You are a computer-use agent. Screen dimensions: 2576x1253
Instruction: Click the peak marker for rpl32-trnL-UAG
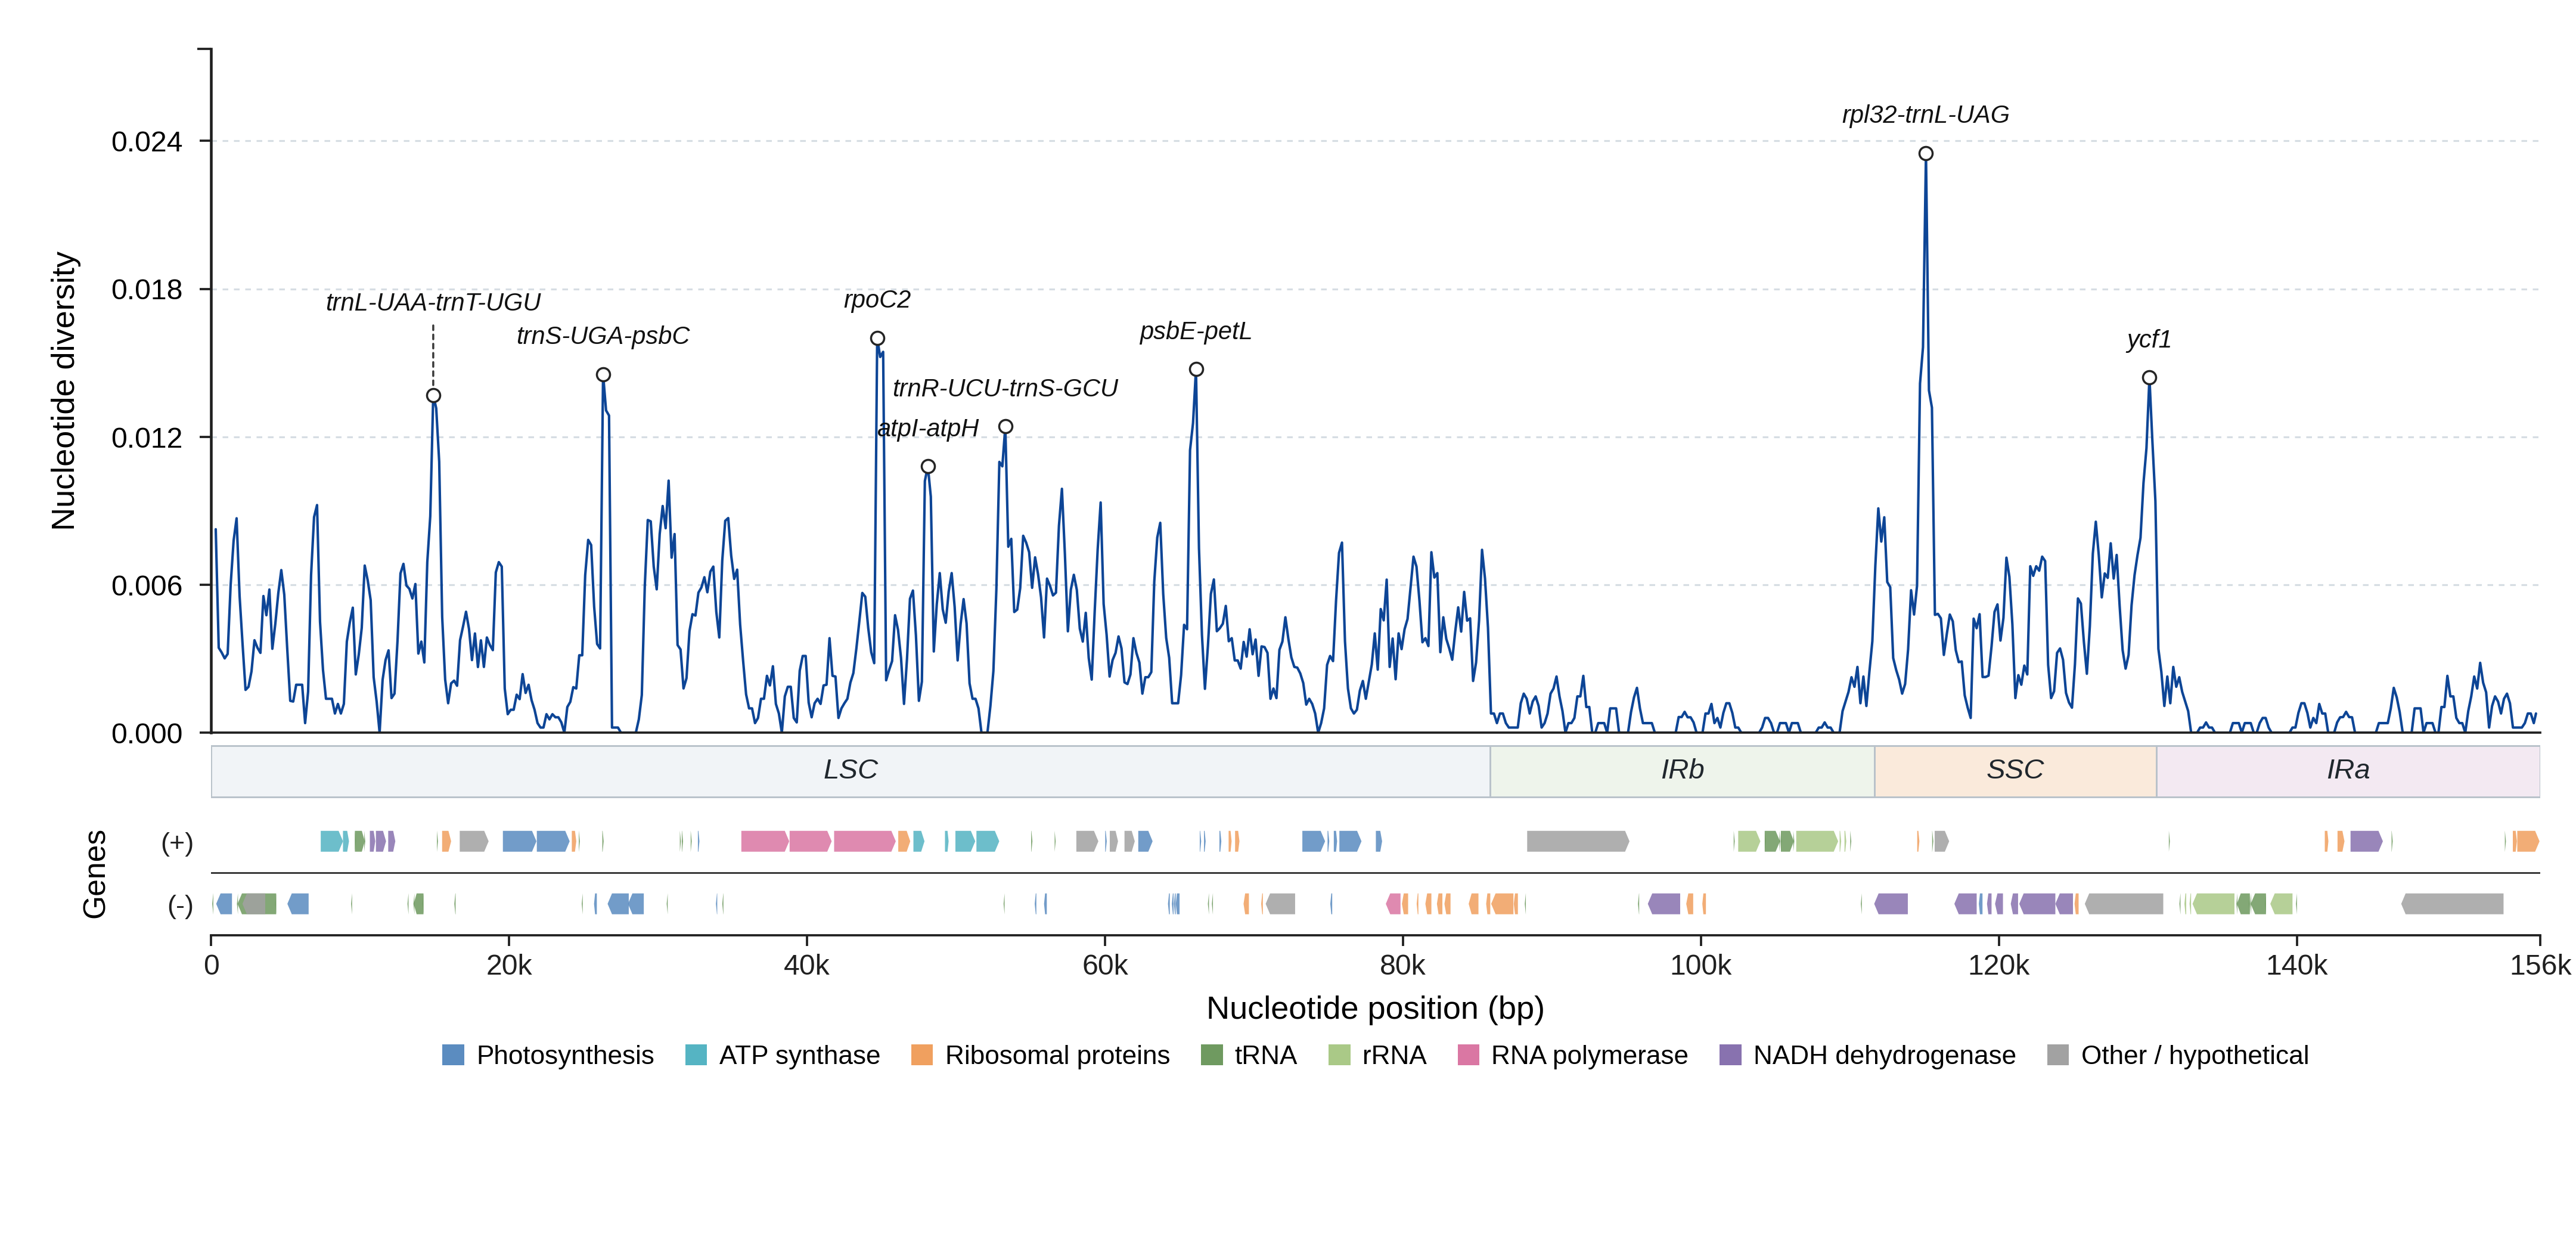click(1926, 154)
